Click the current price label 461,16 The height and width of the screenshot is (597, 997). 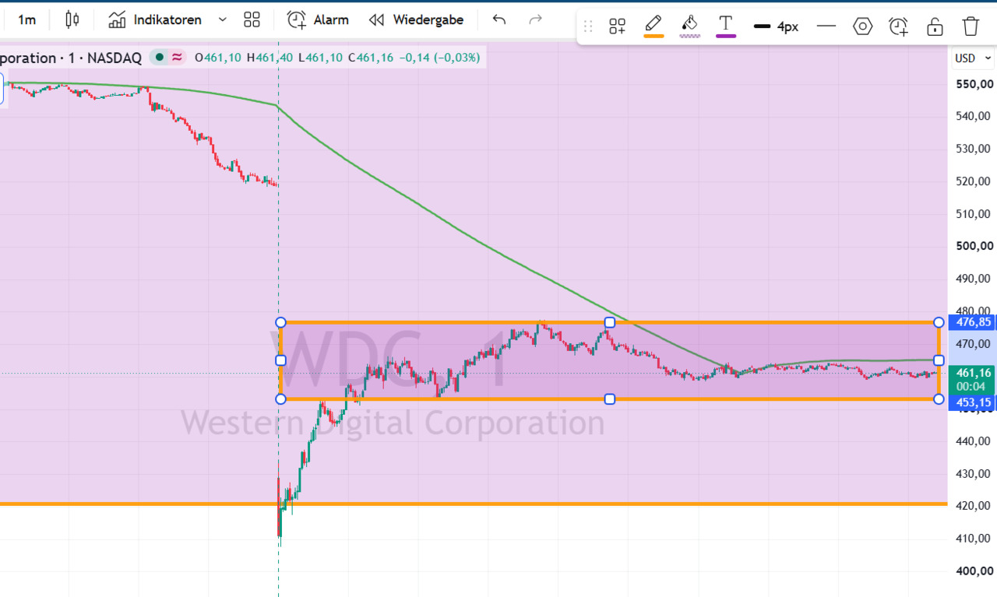pos(973,373)
